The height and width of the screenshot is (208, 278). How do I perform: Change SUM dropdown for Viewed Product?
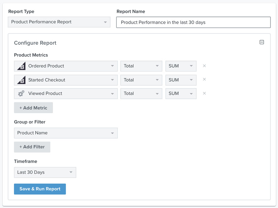[x=181, y=94]
